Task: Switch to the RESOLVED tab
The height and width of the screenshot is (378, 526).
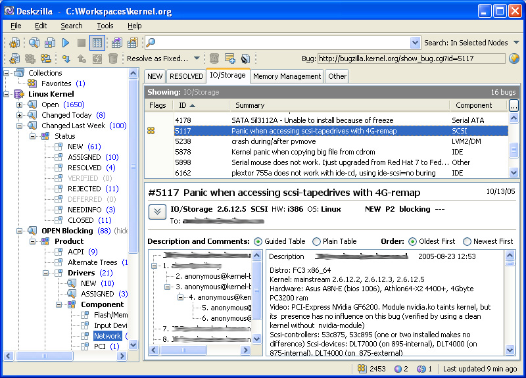Action: (x=186, y=76)
